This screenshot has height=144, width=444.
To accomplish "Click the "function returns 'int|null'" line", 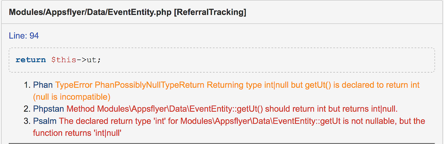I will 77,133.
